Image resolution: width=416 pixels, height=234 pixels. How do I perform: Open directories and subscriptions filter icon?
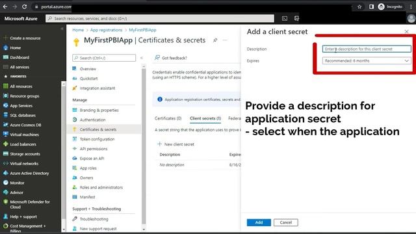(296, 18)
